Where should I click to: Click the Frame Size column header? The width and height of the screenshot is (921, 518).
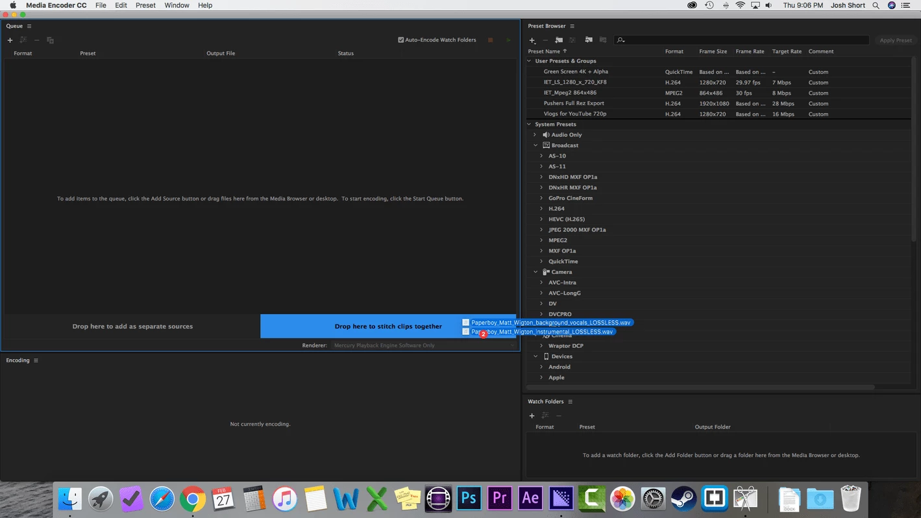click(x=713, y=51)
